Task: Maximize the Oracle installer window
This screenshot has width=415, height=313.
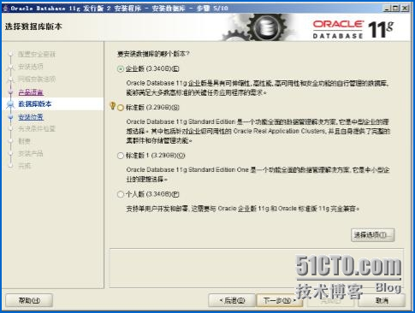Action: (395, 9)
